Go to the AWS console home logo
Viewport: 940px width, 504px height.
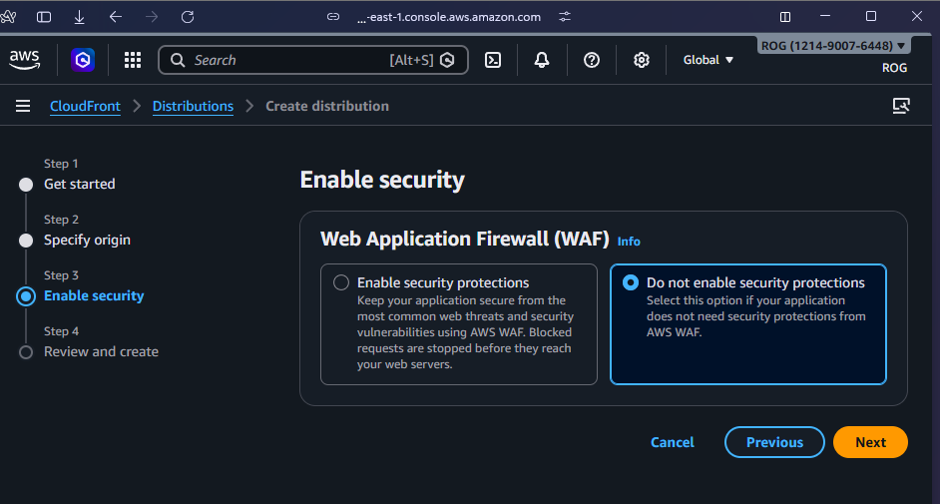click(x=25, y=60)
